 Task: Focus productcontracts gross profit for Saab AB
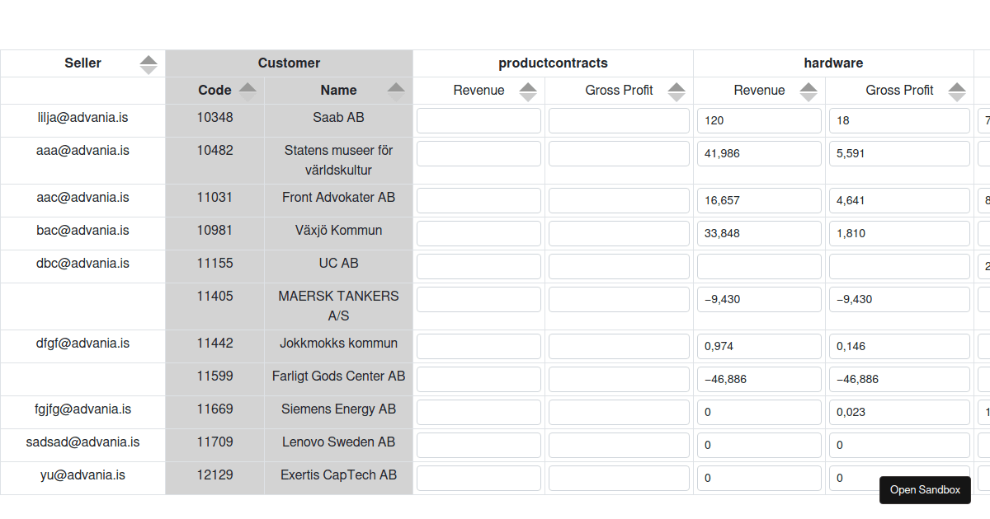pyautogui.click(x=619, y=120)
